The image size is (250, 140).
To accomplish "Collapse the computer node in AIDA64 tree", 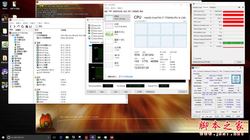I will pyautogui.click(x=11, y=35).
